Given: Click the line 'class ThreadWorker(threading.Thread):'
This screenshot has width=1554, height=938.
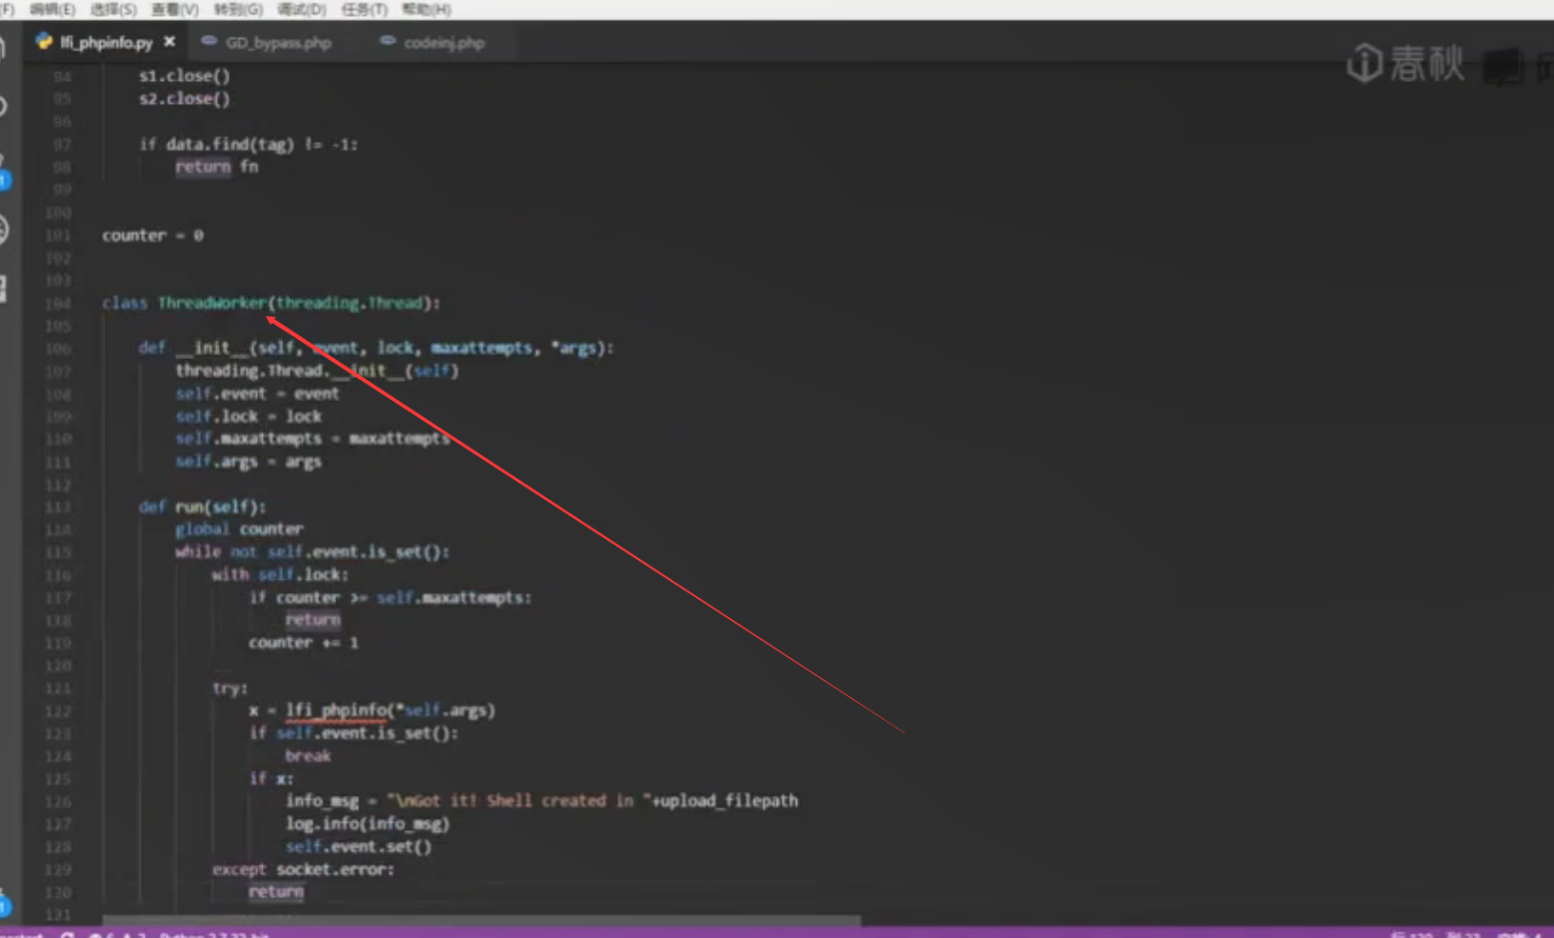Looking at the screenshot, I should [x=270, y=303].
